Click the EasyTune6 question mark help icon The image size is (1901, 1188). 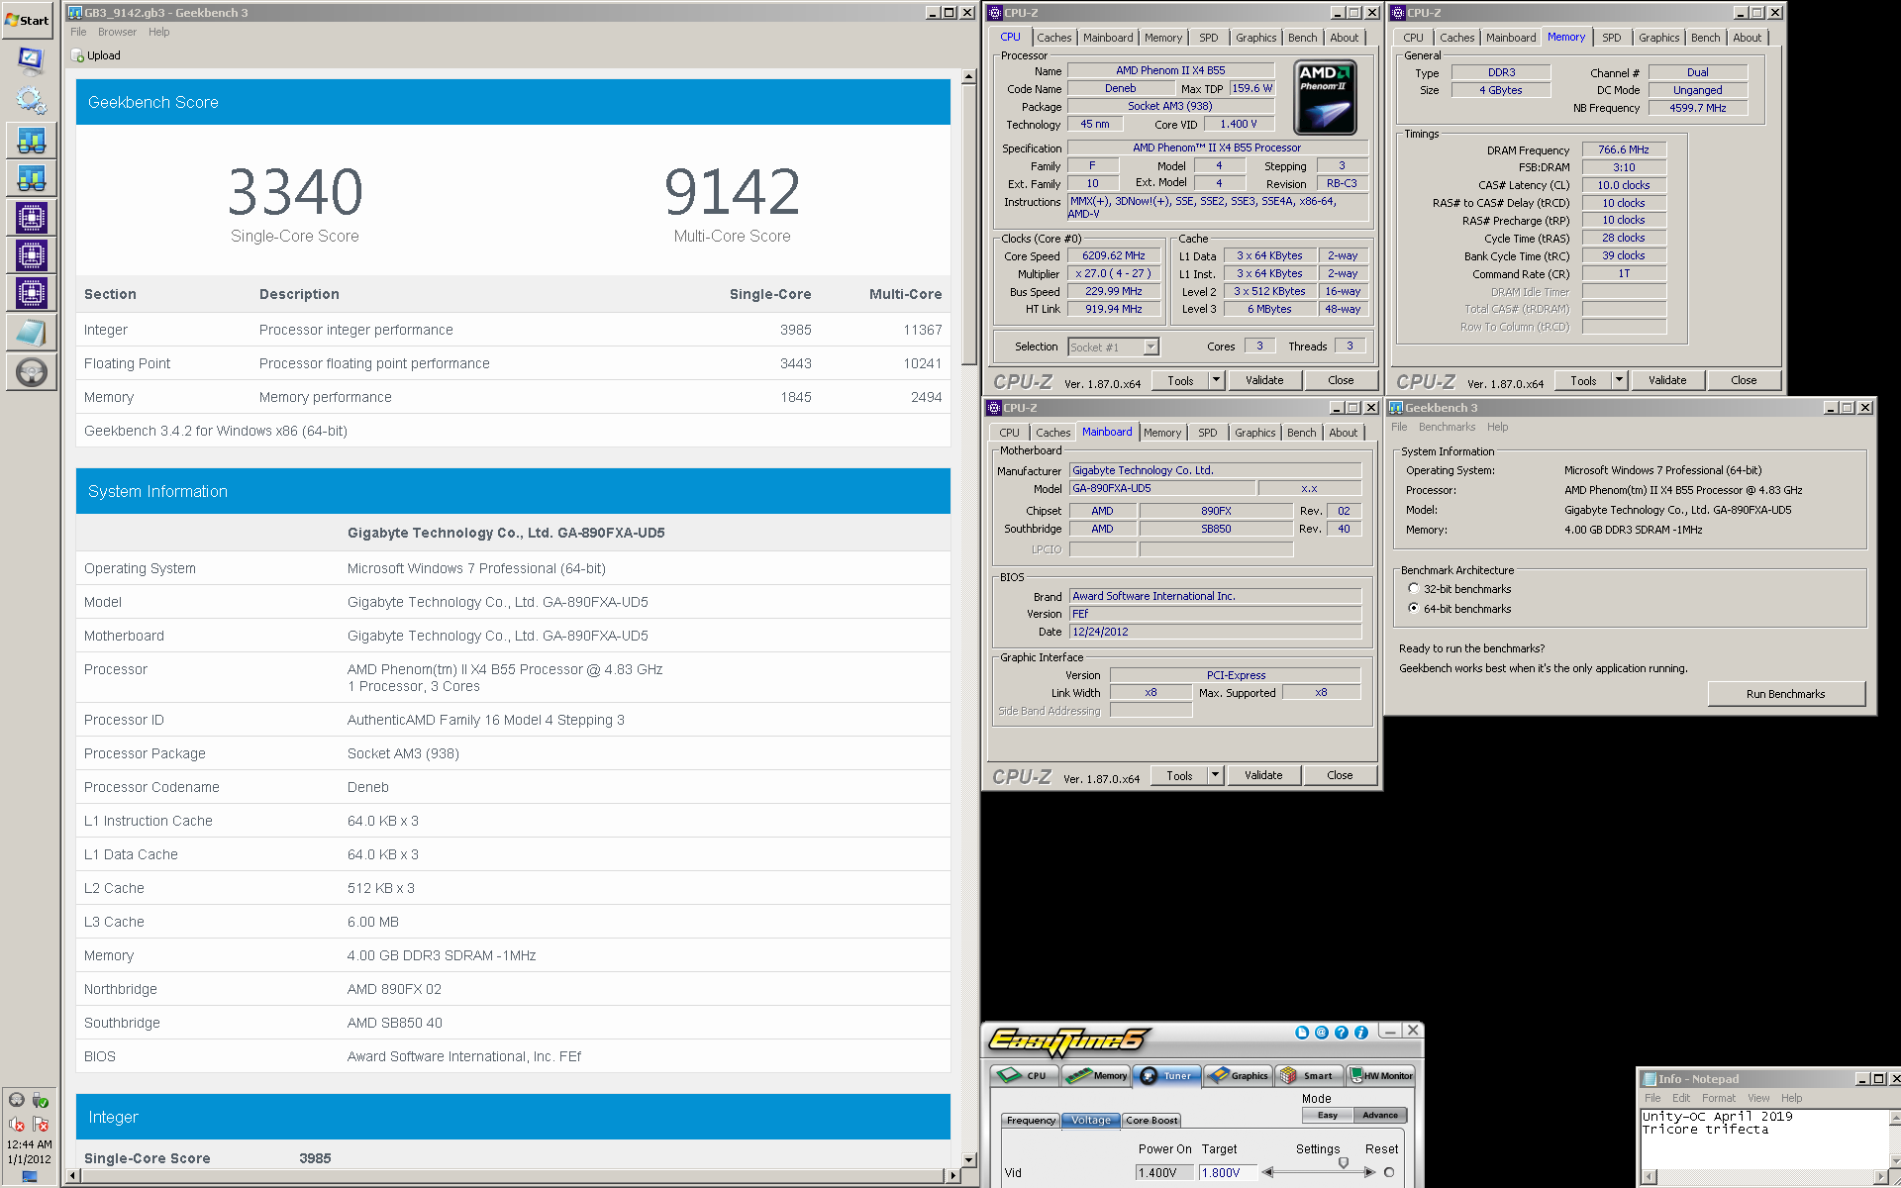pos(1342,1033)
